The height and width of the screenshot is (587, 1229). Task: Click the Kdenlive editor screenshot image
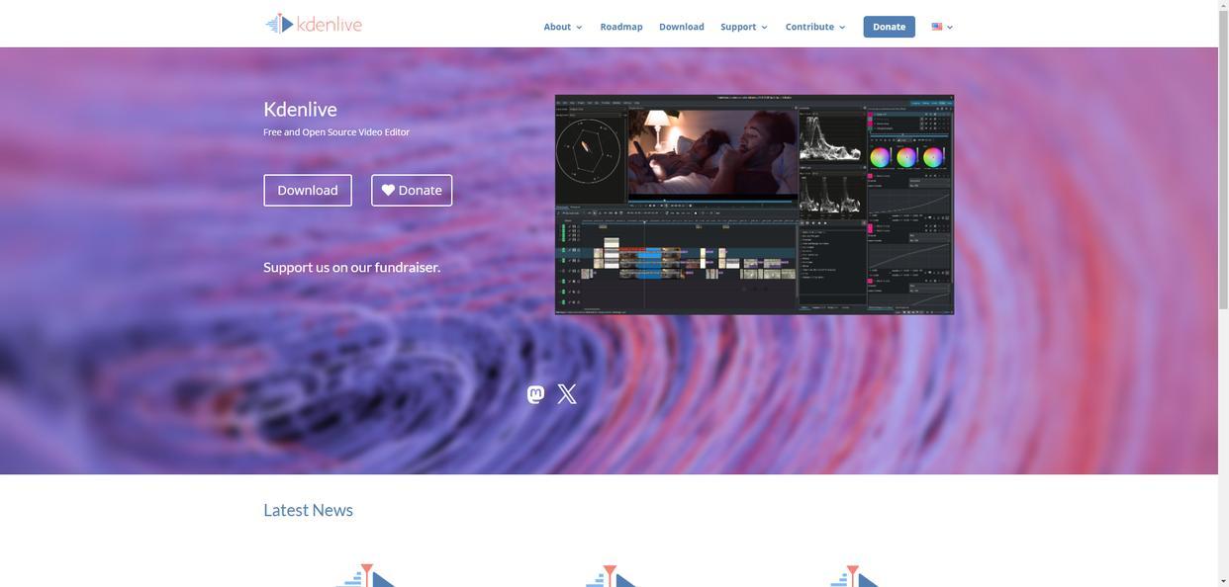tap(754, 205)
